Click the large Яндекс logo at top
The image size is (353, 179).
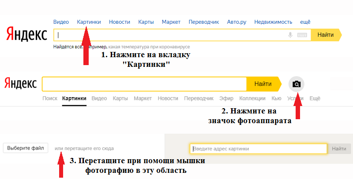[26, 34]
